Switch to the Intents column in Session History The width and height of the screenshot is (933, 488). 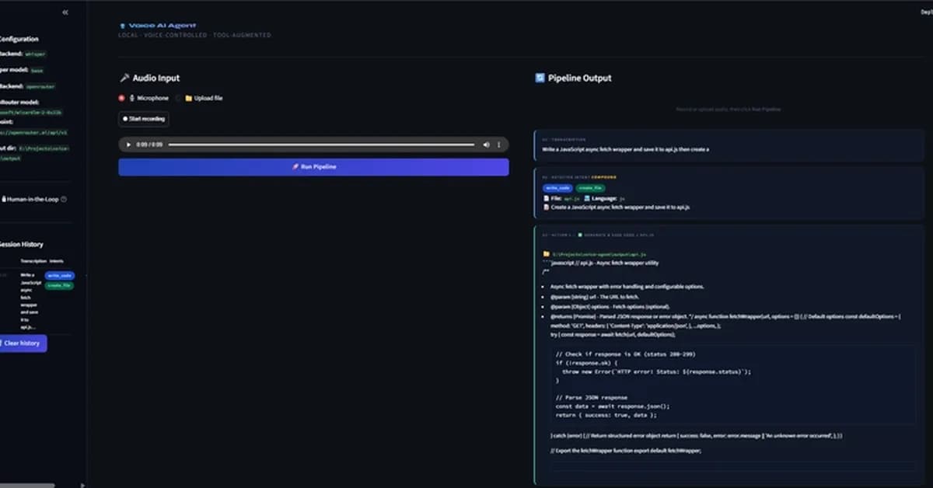pos(57,260)
